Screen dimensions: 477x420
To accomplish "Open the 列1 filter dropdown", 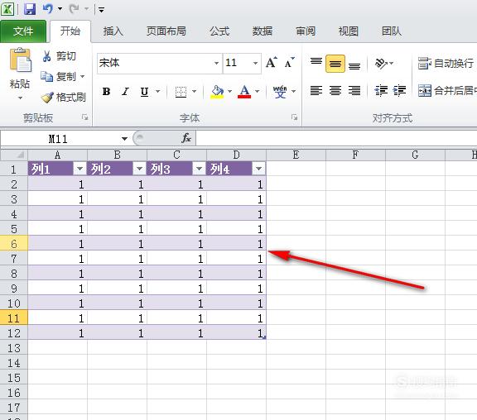I will (x=80, y=169).
